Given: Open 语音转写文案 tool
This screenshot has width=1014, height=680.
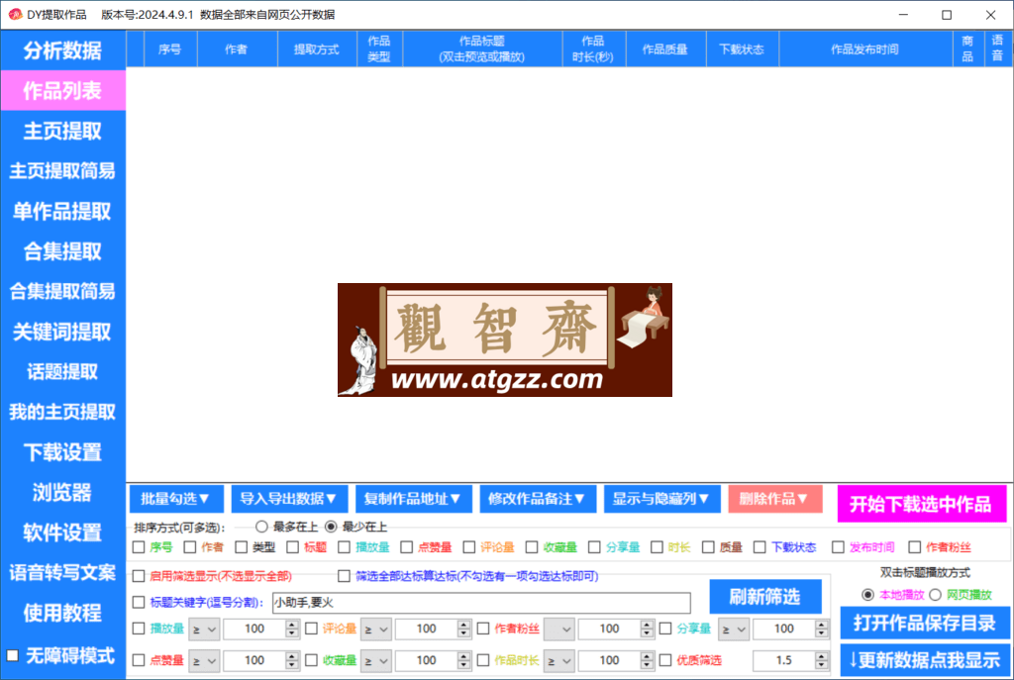Looking at the screenshot, I should point(62,573).
